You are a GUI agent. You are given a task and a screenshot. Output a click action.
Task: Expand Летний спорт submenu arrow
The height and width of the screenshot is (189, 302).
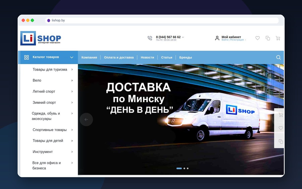tap(72, 91)
